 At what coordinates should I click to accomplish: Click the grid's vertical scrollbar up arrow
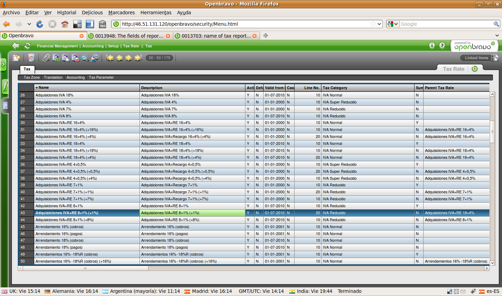tap(492, 94)
